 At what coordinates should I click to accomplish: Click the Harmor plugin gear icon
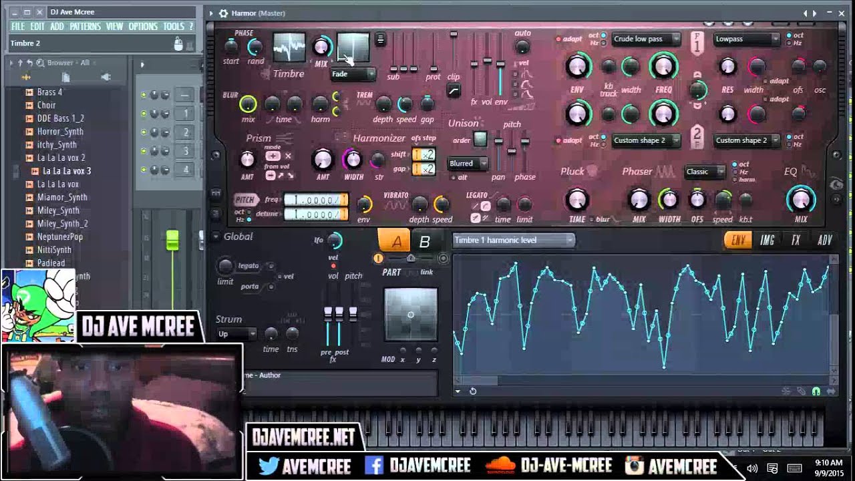click(223, 13)
